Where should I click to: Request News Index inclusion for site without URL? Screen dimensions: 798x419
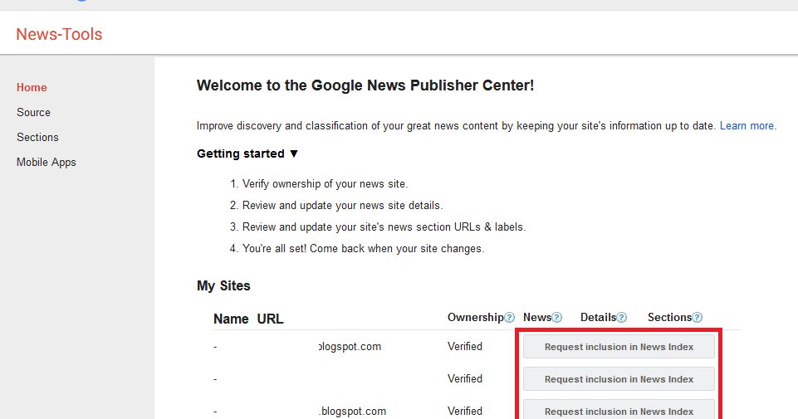[619, 379]
